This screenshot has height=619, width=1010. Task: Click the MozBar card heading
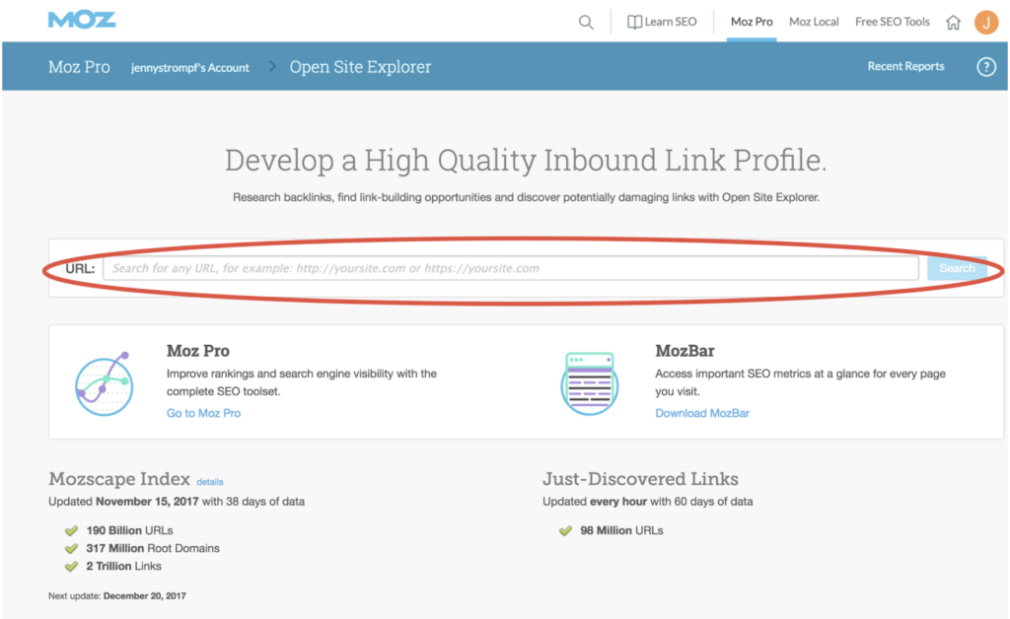pyautogui.click(x=685, y=351)
